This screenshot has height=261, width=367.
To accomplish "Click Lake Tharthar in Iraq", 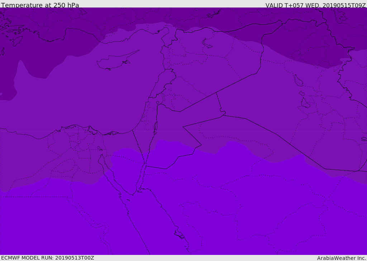I will click(298, 81).
